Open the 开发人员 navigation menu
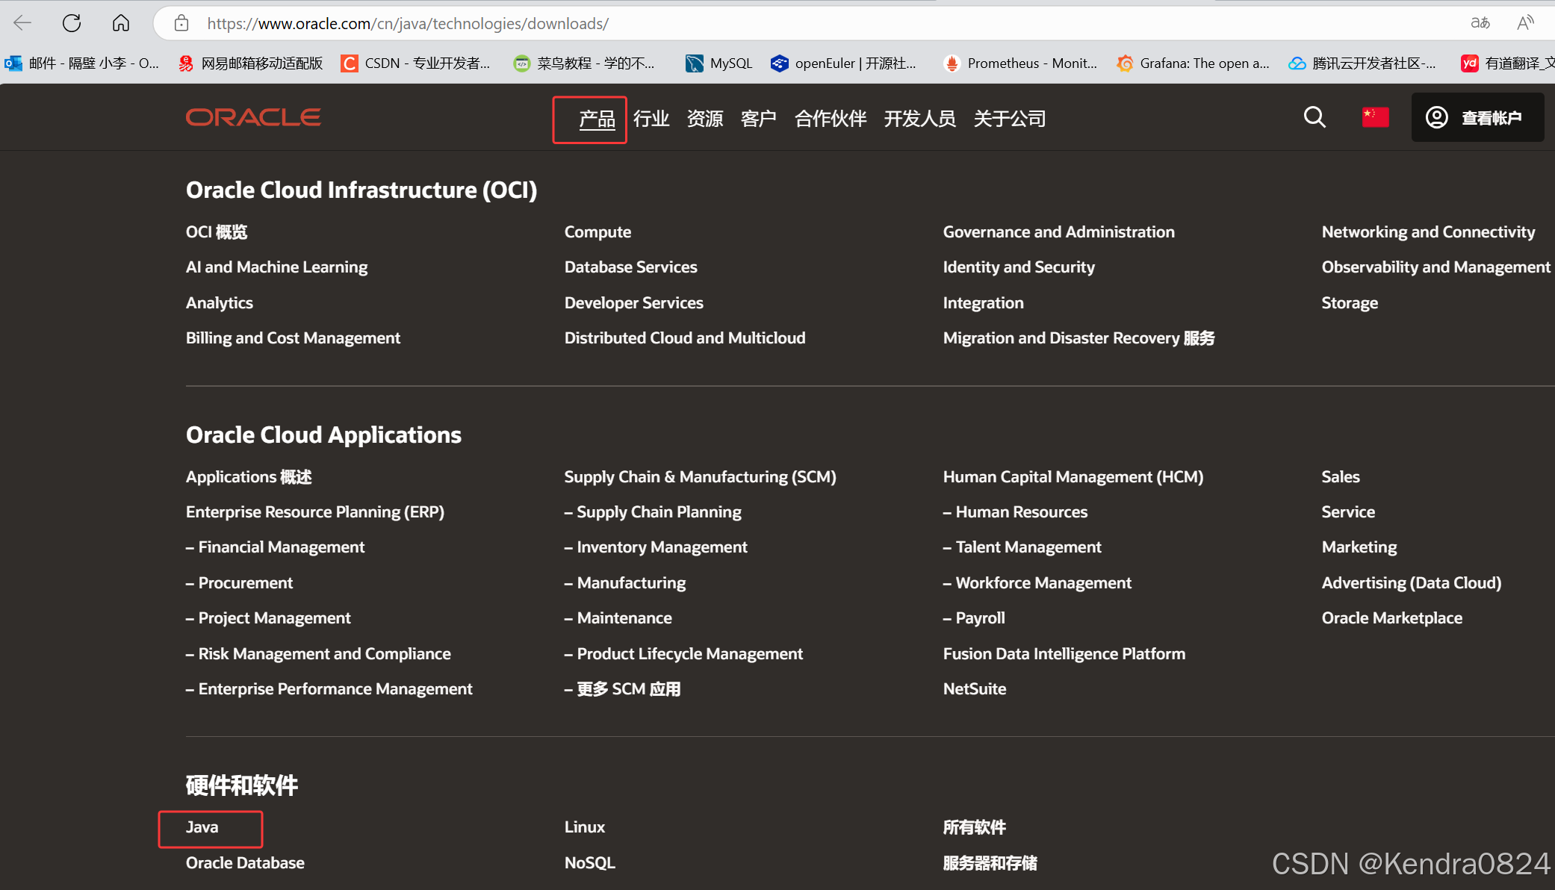This screenshot has width=1555, height=890. coord(919,119)
